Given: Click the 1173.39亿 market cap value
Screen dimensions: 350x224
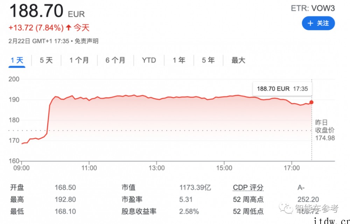Looking at the screenshot, I should point(195,187).
